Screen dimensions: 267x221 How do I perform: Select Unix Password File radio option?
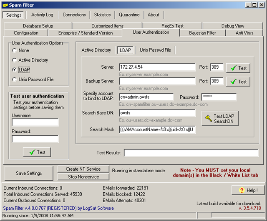click(15, 79)
